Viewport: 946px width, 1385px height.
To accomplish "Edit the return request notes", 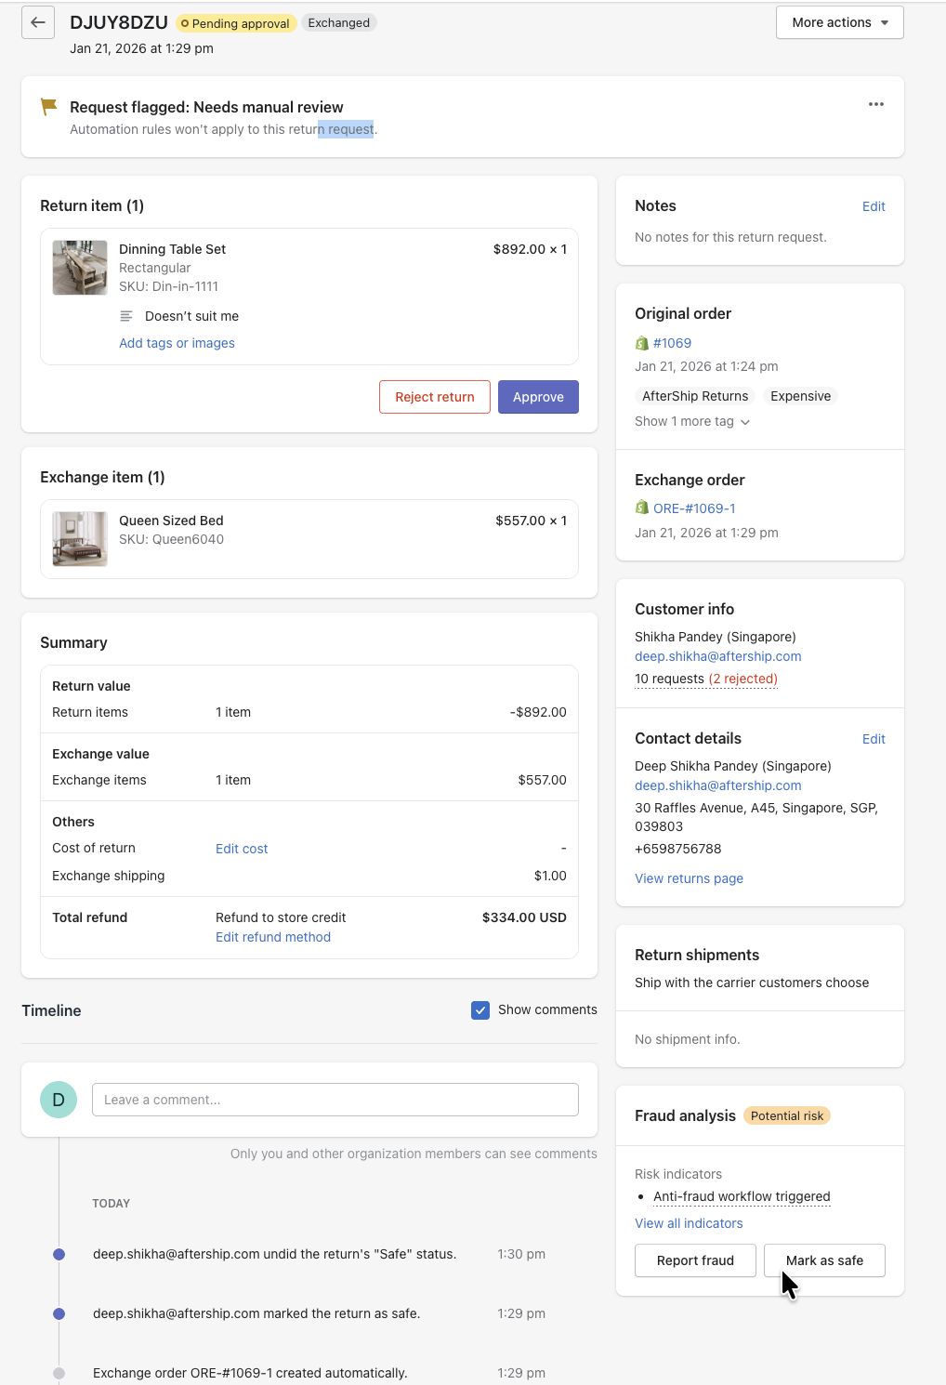I will [x=874, y=206].
